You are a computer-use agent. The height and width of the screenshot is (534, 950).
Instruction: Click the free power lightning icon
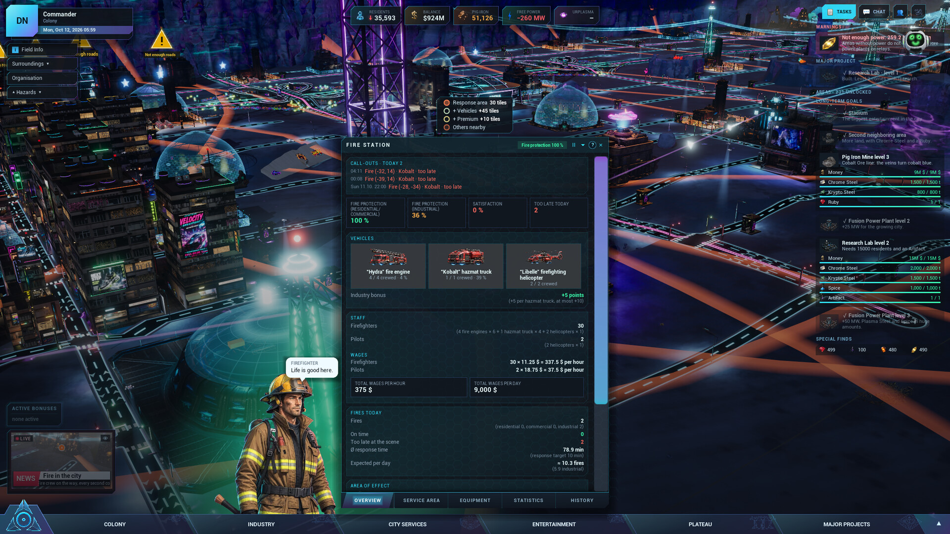pos(510,15)
